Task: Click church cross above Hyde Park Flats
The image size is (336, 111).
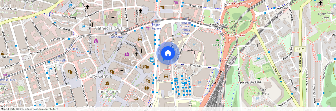Action: [x=320, y=3]
